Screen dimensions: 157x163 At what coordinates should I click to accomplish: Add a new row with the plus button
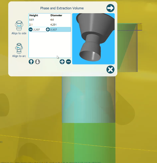click(62, 62)
